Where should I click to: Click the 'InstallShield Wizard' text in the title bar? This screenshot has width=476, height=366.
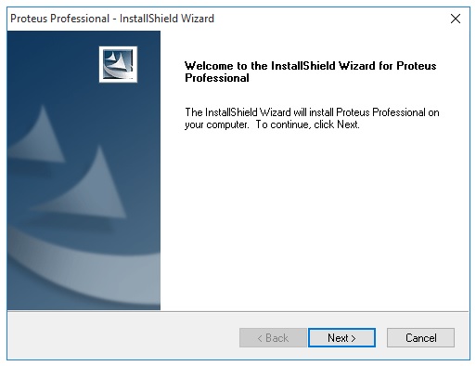(x=167, y=19)
